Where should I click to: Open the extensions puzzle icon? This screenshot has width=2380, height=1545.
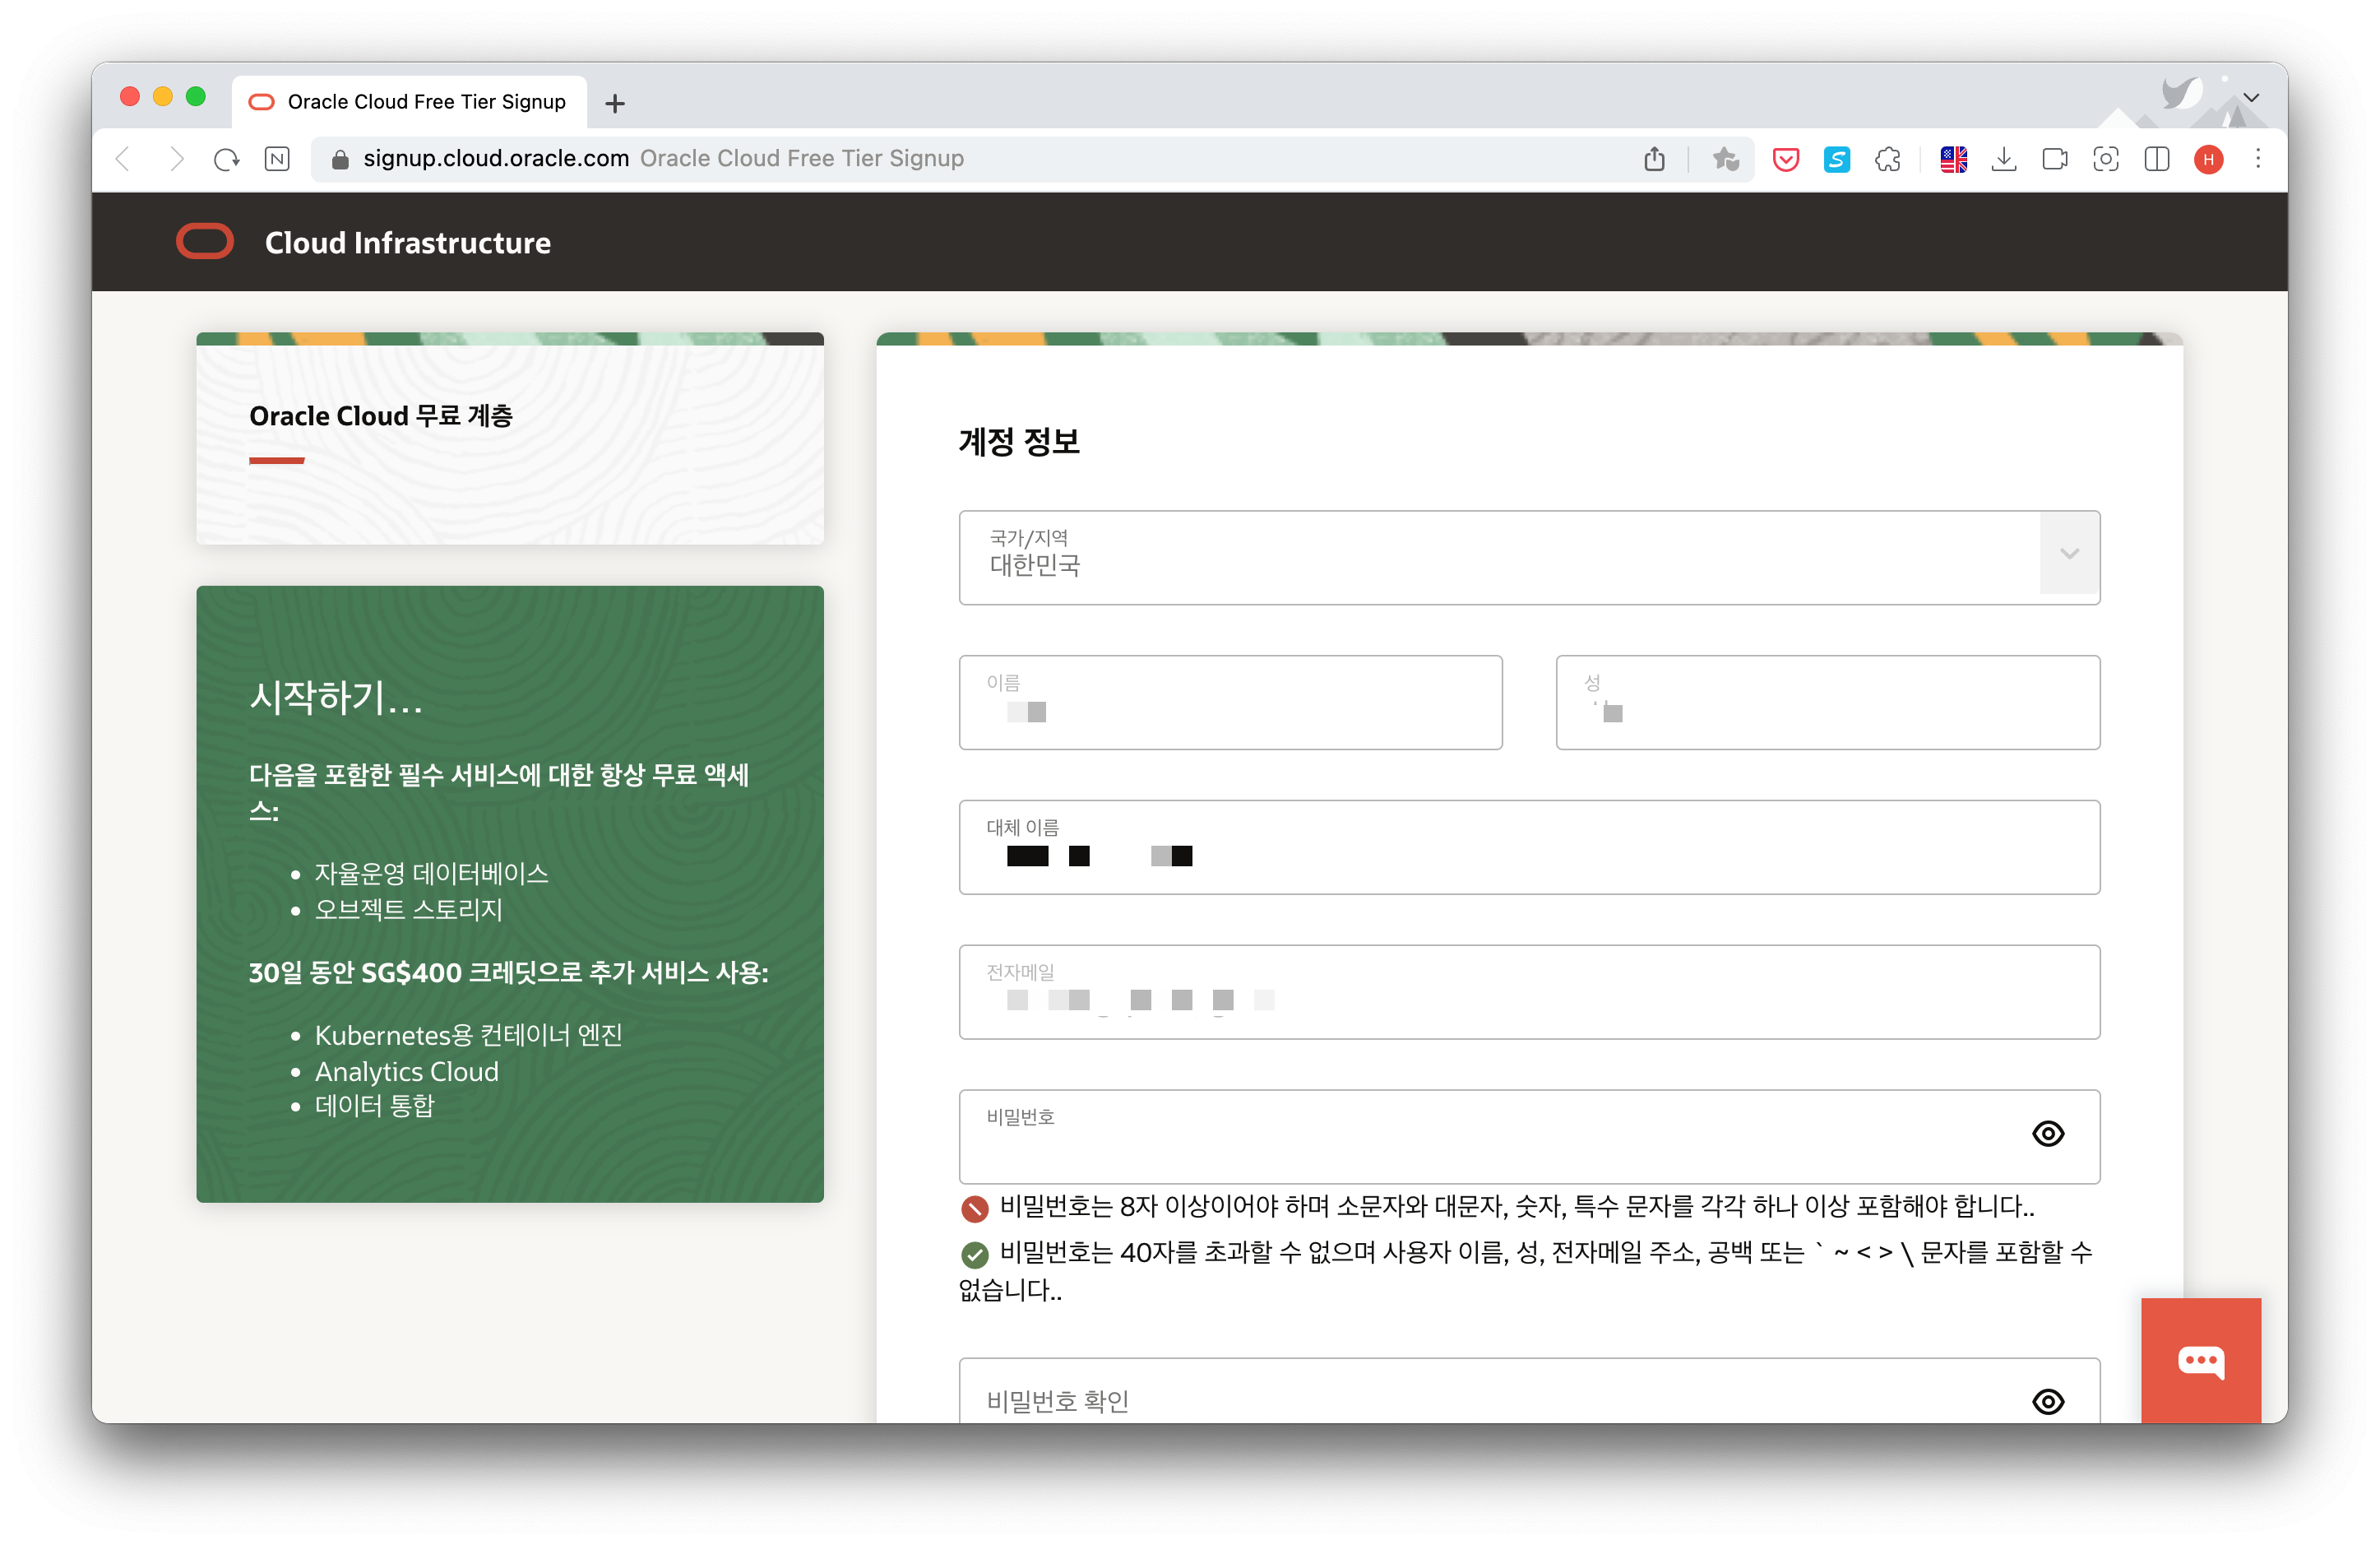tap(1887, 159)
